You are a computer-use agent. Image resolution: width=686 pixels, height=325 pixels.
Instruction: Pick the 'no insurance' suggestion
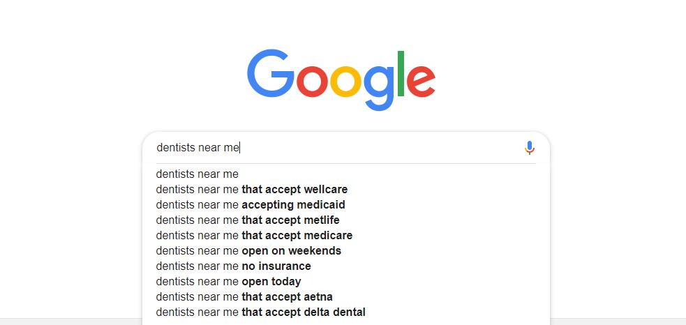click(x=345, y=266)
